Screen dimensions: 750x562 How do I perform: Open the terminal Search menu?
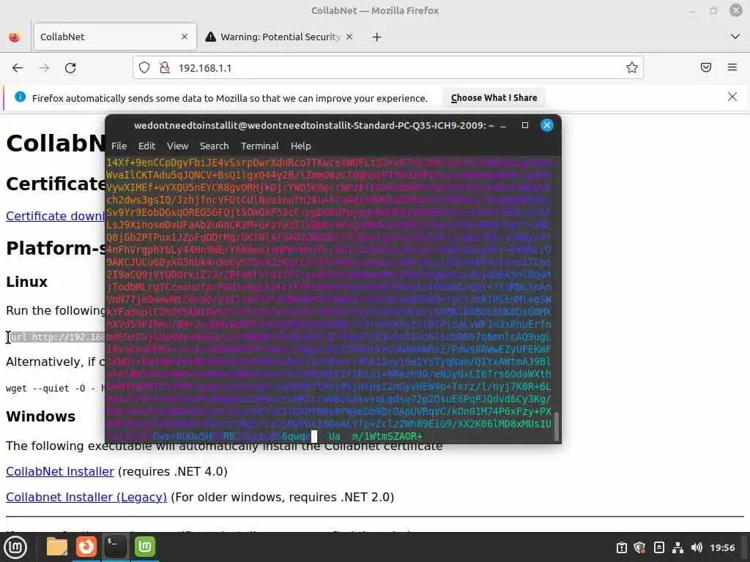pos(214,146)
